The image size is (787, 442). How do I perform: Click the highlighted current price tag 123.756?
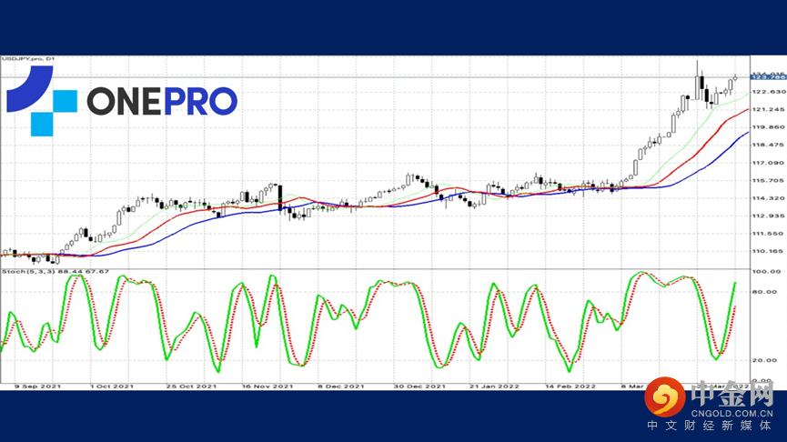(x=767, y=80)
